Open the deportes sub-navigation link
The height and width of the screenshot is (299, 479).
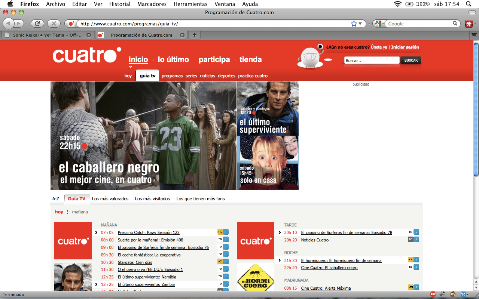coord(226,76)
